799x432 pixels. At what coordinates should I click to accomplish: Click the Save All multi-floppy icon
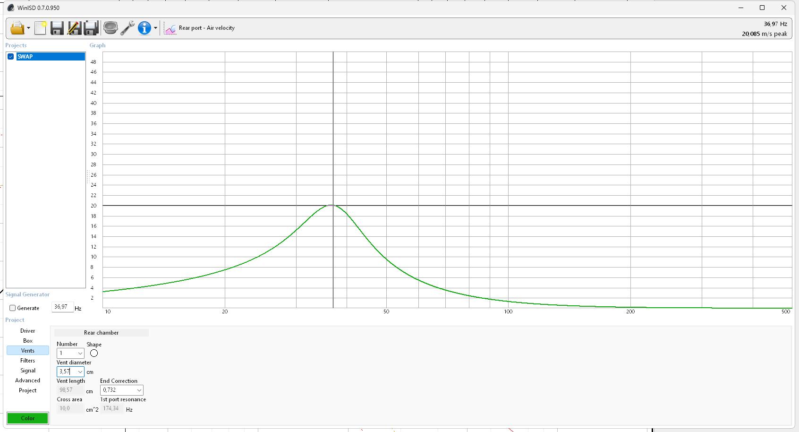pyautogui.click(x=91, y=28)
